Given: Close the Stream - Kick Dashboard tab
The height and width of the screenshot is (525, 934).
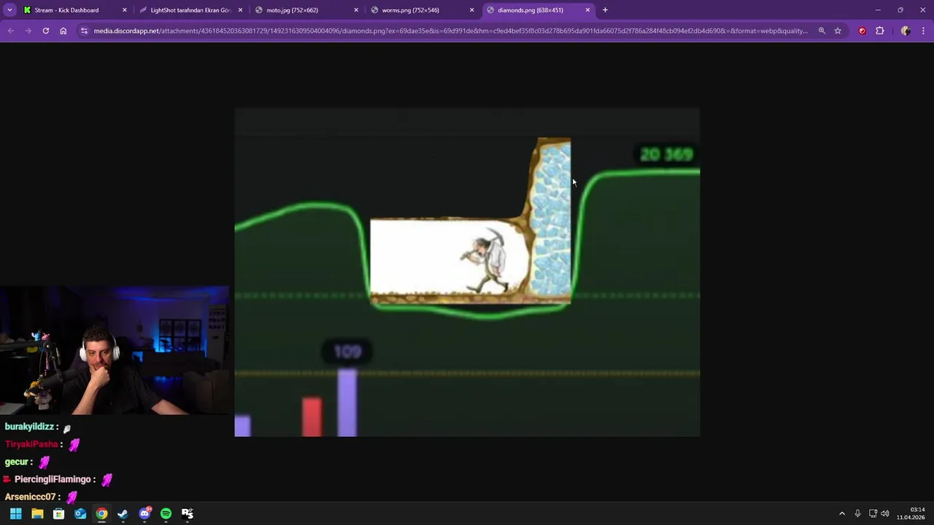Looking at the screenshot, I should (x=124, y=10).
